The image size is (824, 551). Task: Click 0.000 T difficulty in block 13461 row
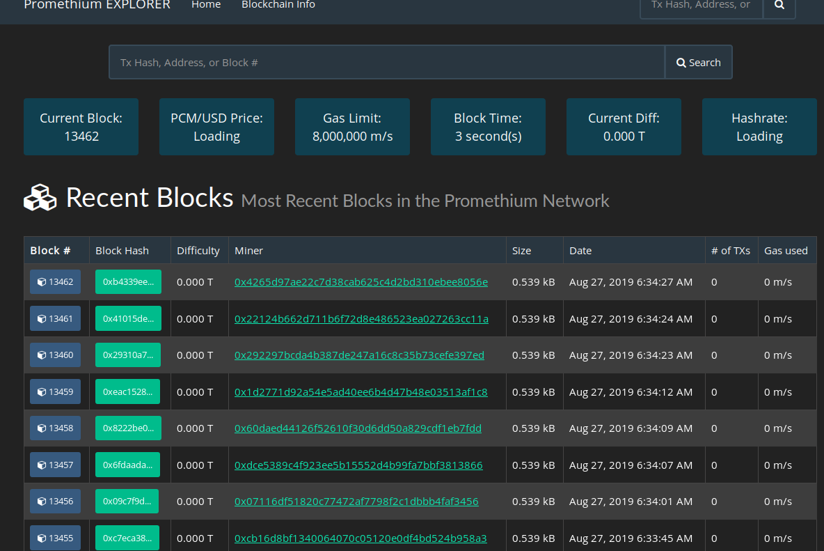(194, 318)
